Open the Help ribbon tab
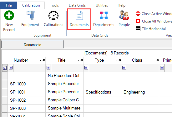Screen dimensions: 172x117 [121, 5]
